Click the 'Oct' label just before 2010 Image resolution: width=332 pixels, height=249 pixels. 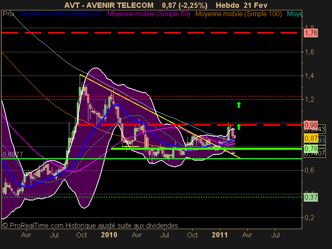point(81,235)
